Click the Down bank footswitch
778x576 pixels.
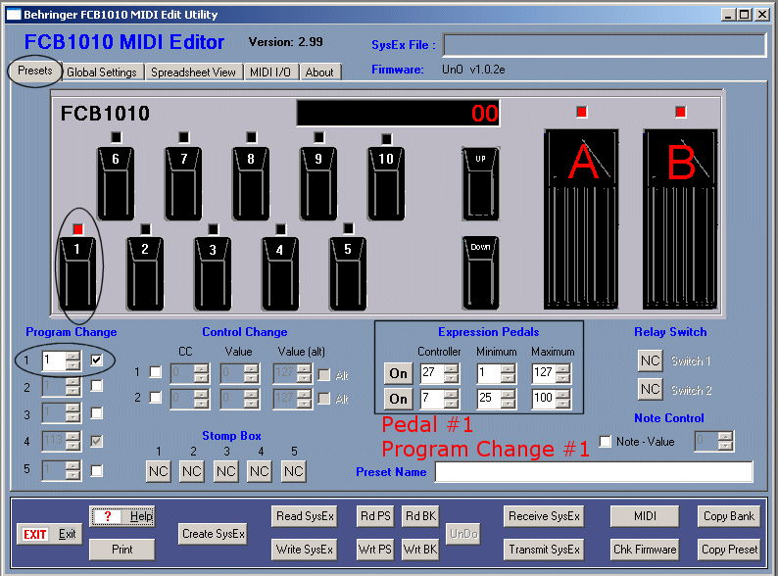coord(480,273)
